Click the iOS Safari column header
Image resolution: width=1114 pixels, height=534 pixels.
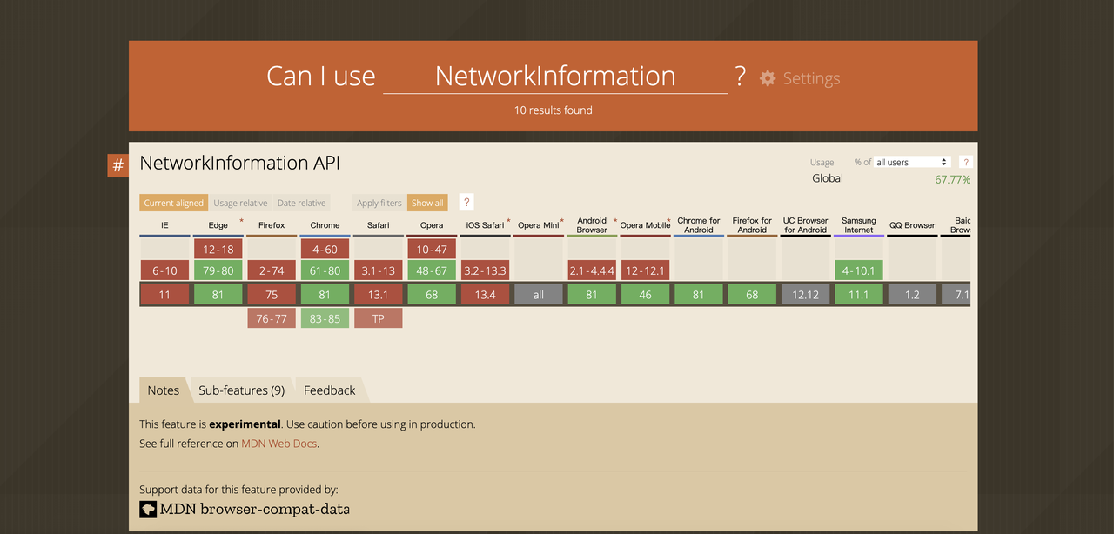tap(485, 225)
